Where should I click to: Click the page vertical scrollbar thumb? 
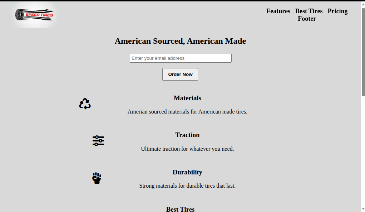363,52
